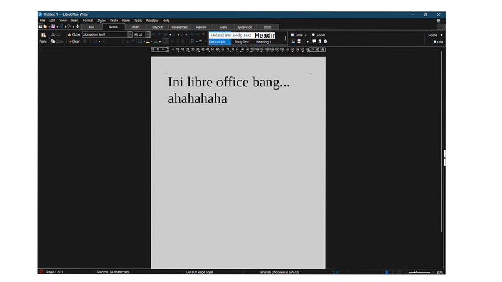502x282 pixels.
Task: Click the Strikethrough icon
Action: (104, 41)
